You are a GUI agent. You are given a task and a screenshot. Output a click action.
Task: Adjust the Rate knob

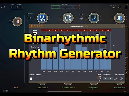pos(99,78)
